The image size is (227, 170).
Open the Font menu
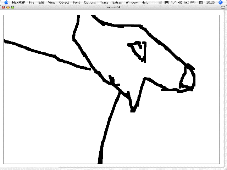77,2
